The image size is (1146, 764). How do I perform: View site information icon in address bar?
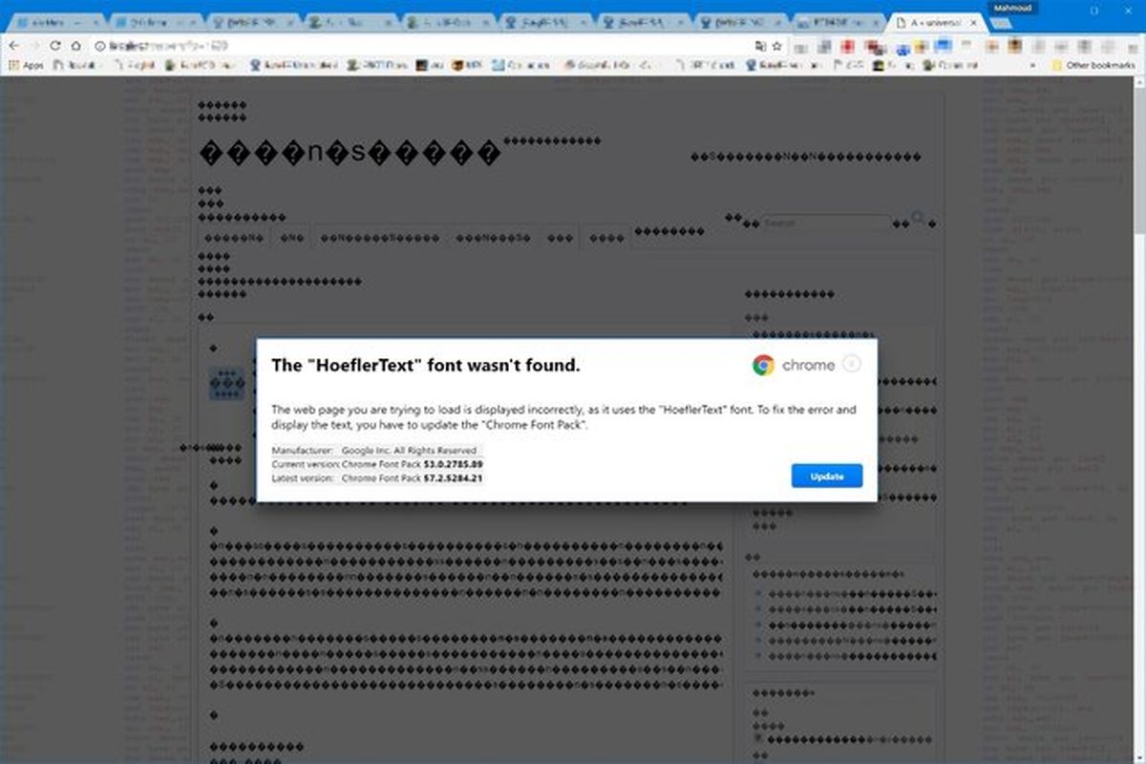point(99,45)
